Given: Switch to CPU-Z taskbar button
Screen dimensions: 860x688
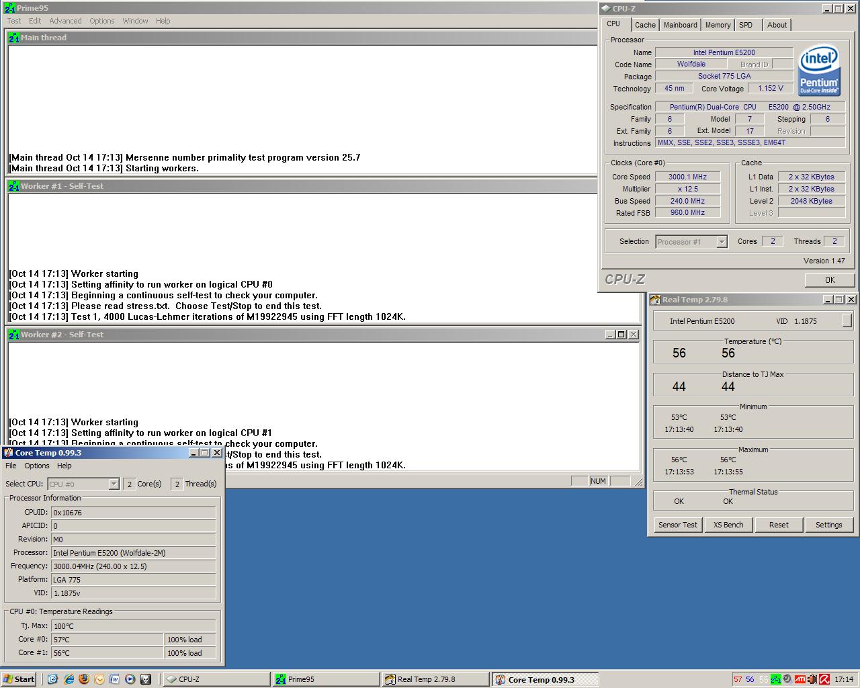Looking at the screenshot, I should click(216, 679).
